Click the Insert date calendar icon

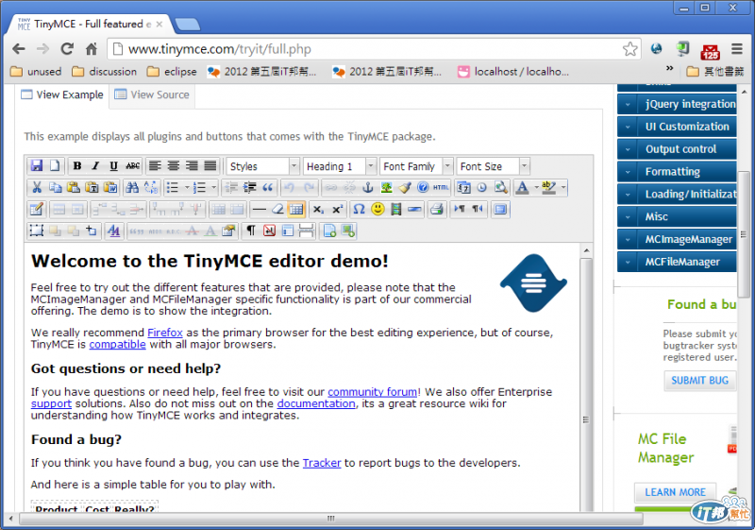463,187
